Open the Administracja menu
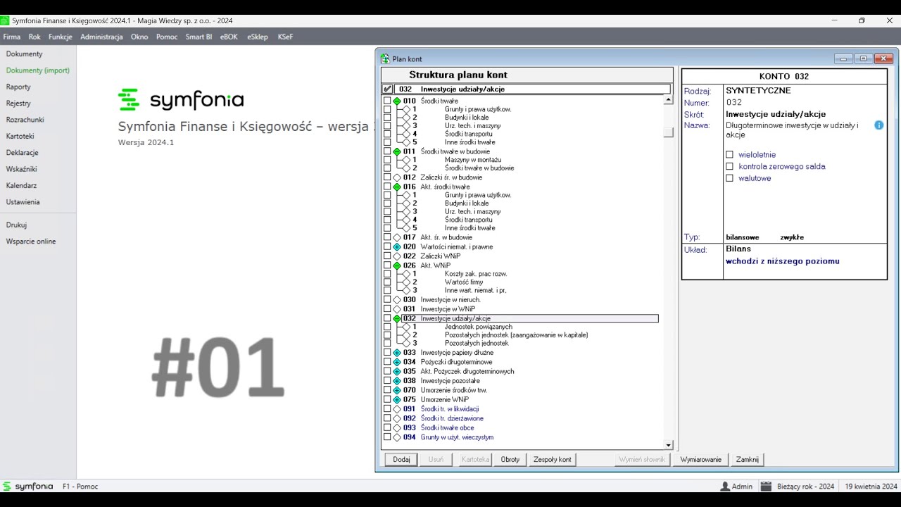901x507 pixels. tap(101, 37)
